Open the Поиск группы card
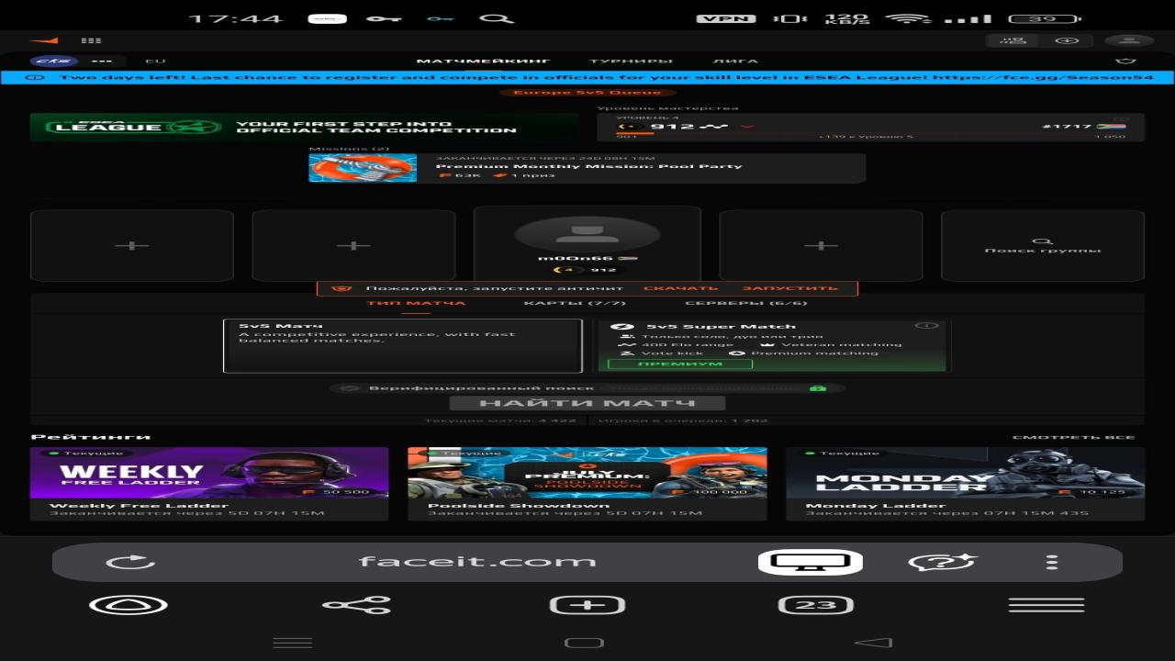This screenshot has width=1175, height=661. click(x=1043, y=245)
